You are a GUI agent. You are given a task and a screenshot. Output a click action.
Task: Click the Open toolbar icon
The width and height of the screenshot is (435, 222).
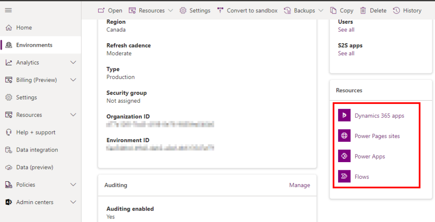click(x=101, y=11)
